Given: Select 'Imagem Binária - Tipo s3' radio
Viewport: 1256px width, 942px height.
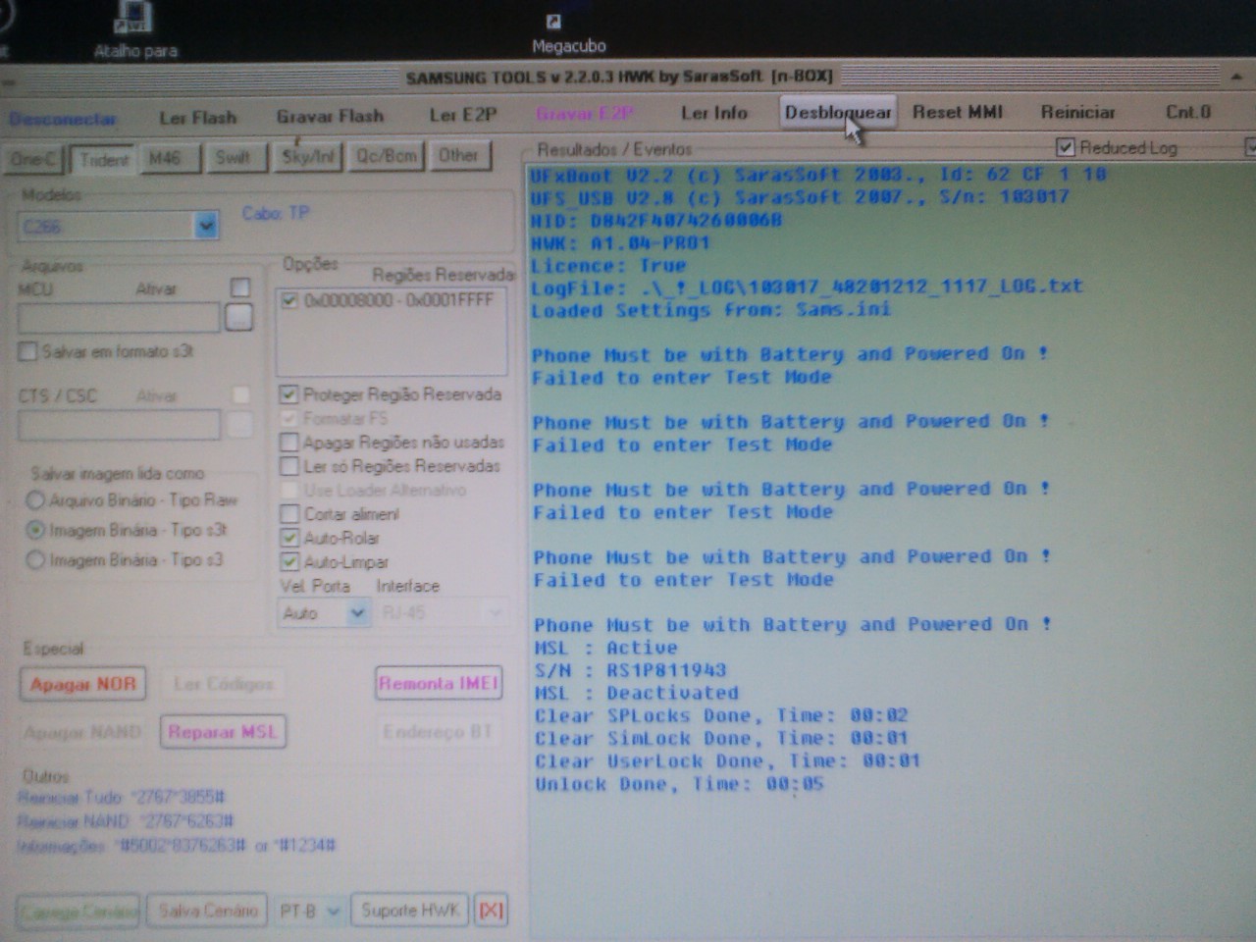Looking at the screenshot, I should 35,560.
